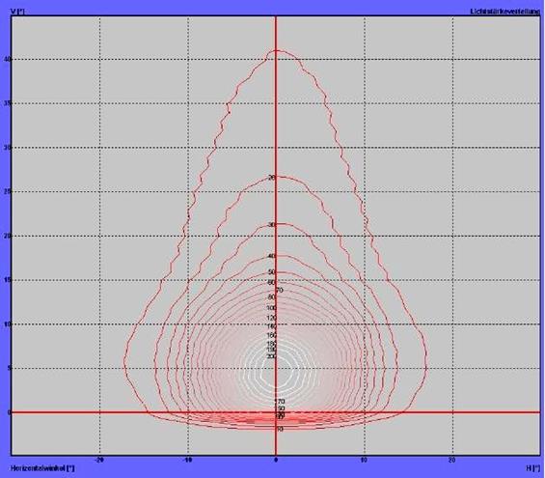The width and height of the screenshot is (545, 478).
Task: Select the vertical axis tick value 25
Action: pyautogui.click(x=7, y=192)
